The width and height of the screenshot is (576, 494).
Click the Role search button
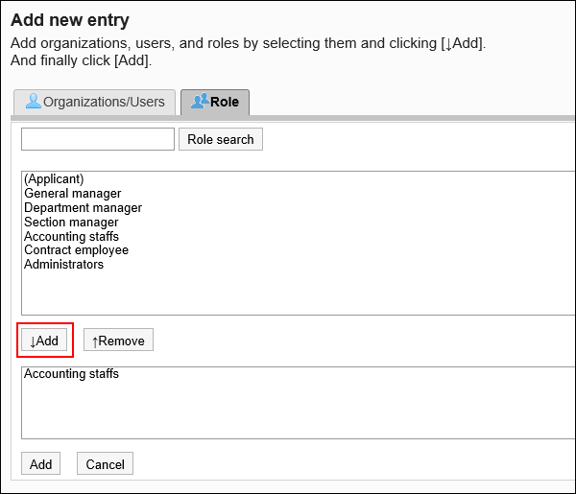pyautogui.click(x=221, y=139)
